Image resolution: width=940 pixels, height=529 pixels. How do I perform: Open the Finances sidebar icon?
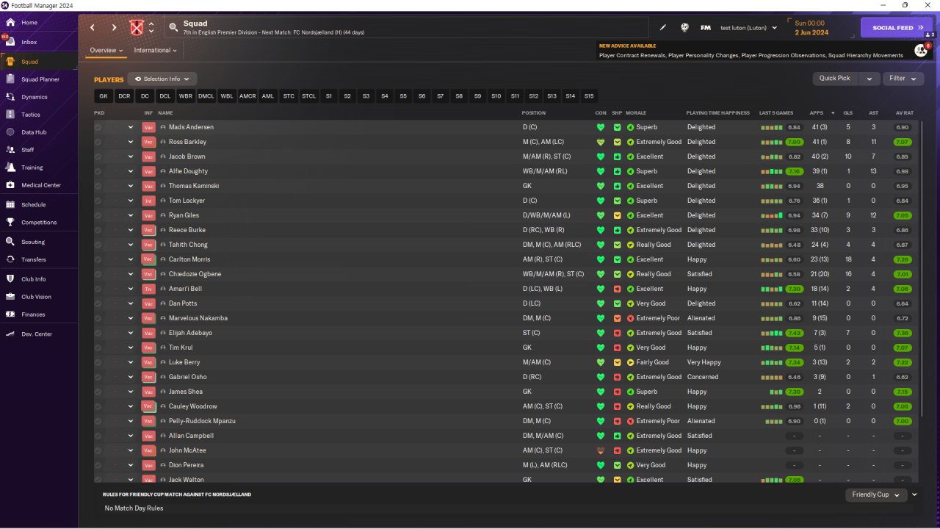[x=10, y=314]
